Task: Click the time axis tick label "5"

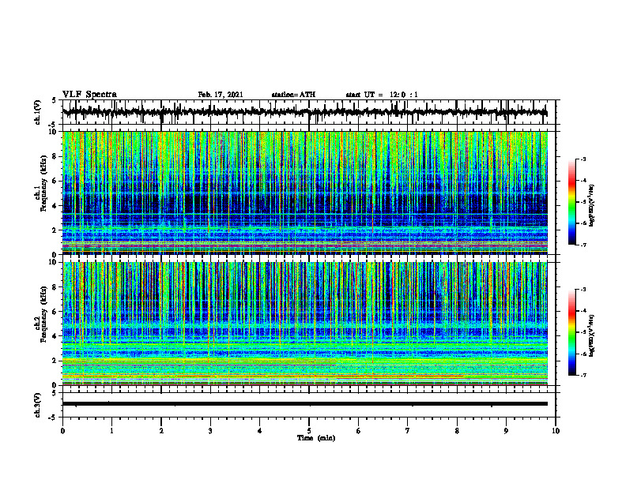Action: pos(309,431)
